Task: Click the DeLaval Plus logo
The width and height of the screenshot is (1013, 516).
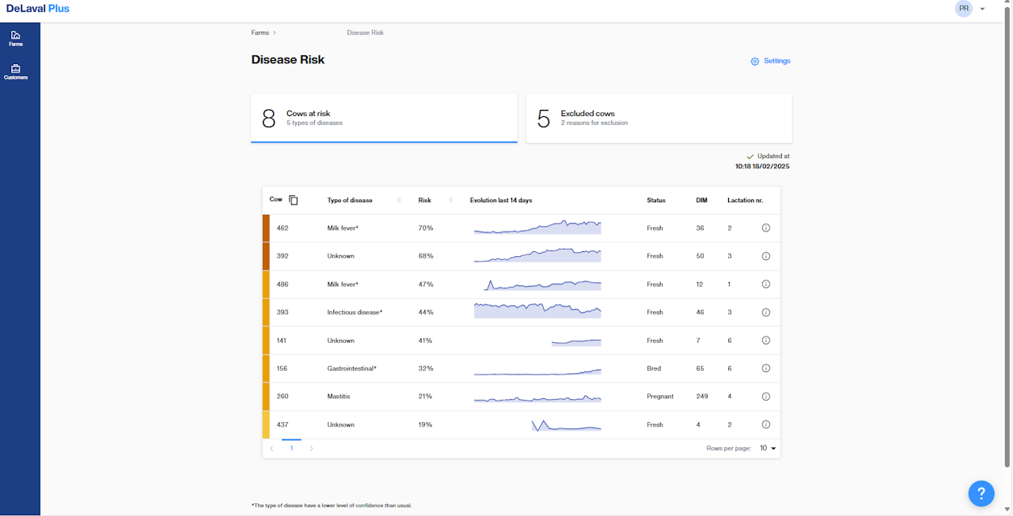Action: [x=37, y=9]
